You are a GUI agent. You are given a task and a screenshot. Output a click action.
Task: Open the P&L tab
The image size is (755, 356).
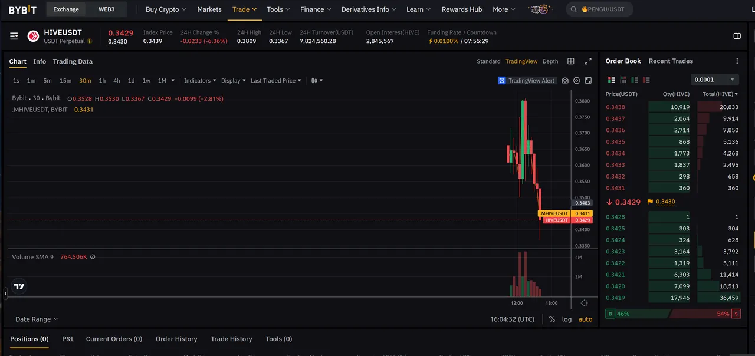pos(68,339)
